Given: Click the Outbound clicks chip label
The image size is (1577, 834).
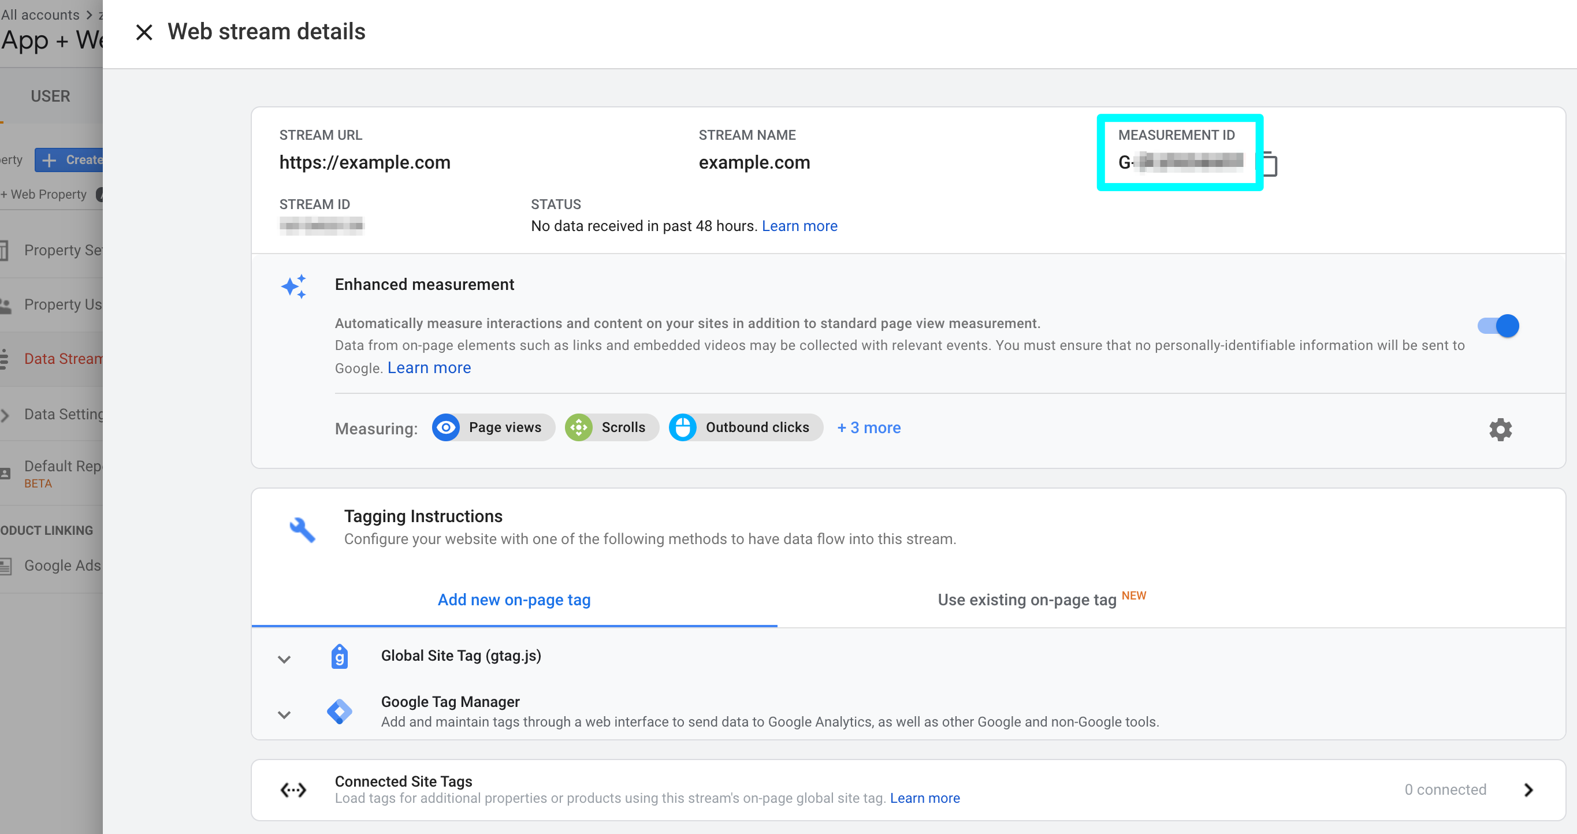Looking at the screenshot, I should [757, 427].
